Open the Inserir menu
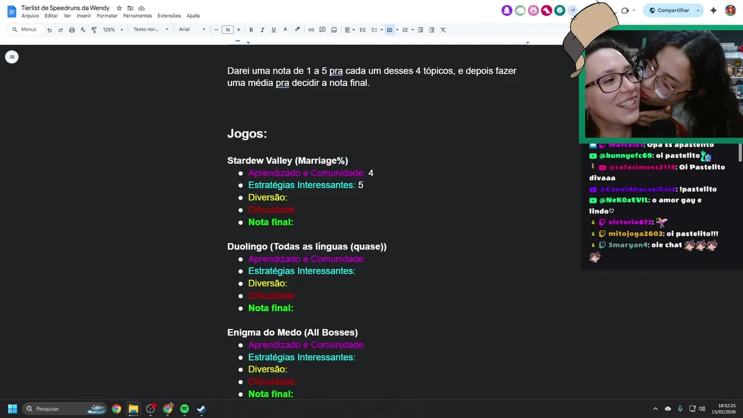 [x=84, y=16]
